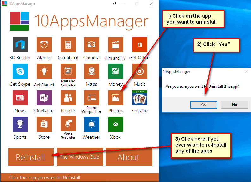Click the Camera app tile
251x182 pixels.
pyautogui.click(x=92, y=45)
